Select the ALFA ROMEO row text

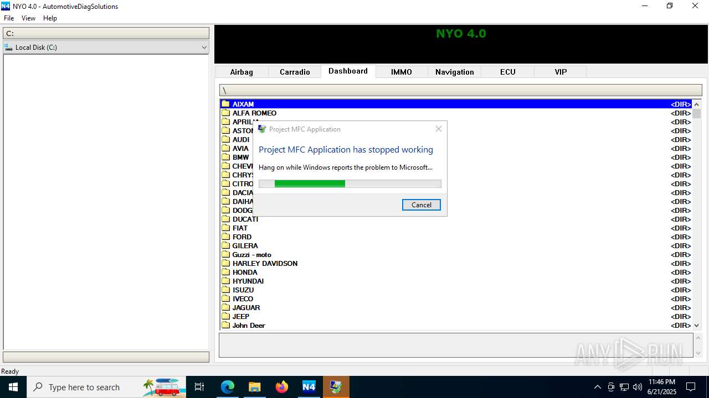pyautogui.click(x=254, y=113)
